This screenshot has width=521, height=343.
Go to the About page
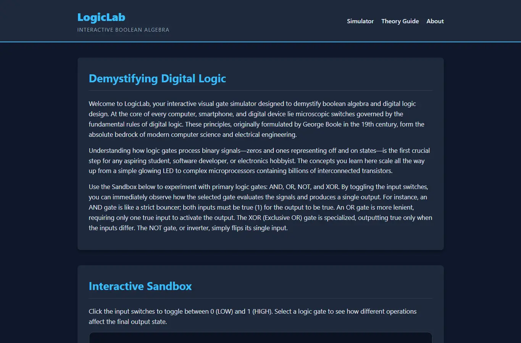435,21
